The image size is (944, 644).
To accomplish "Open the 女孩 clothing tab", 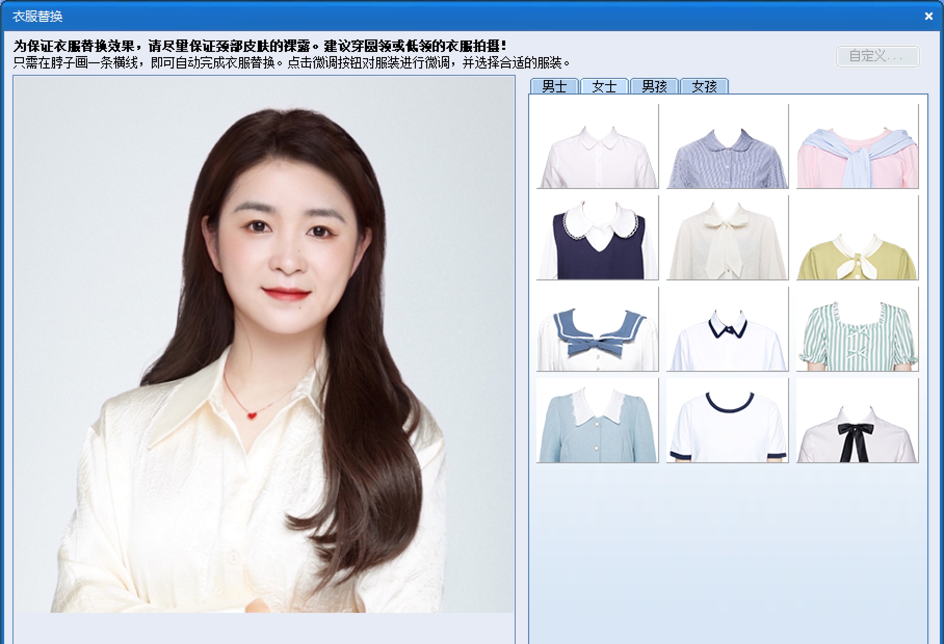I will click(704, 86).
